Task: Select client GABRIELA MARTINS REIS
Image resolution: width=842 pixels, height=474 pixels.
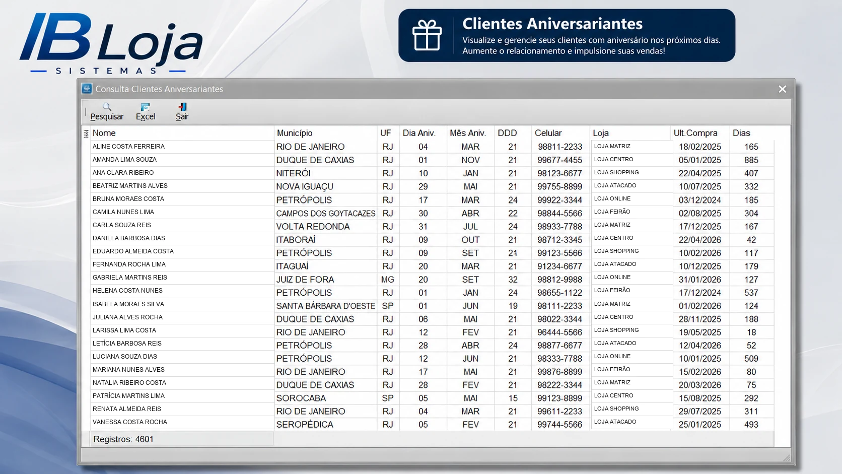Action: 129,278
